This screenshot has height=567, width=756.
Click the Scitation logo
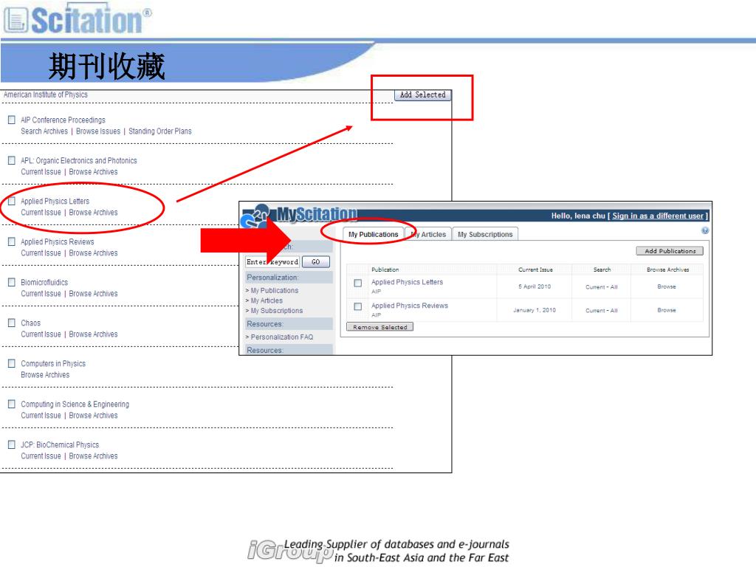click(77, 19)
